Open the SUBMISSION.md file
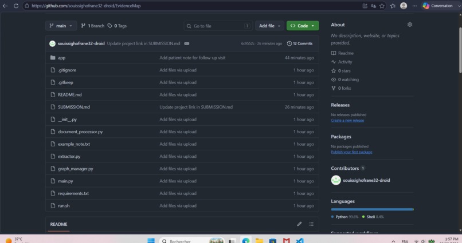This screenshot has height=243, width=462. pyautogui.click(x=74, y=107)
